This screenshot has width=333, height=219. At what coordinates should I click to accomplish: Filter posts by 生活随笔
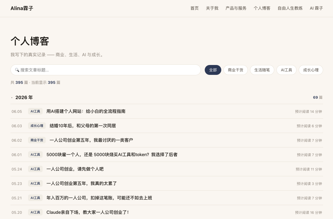pos(262,70)
